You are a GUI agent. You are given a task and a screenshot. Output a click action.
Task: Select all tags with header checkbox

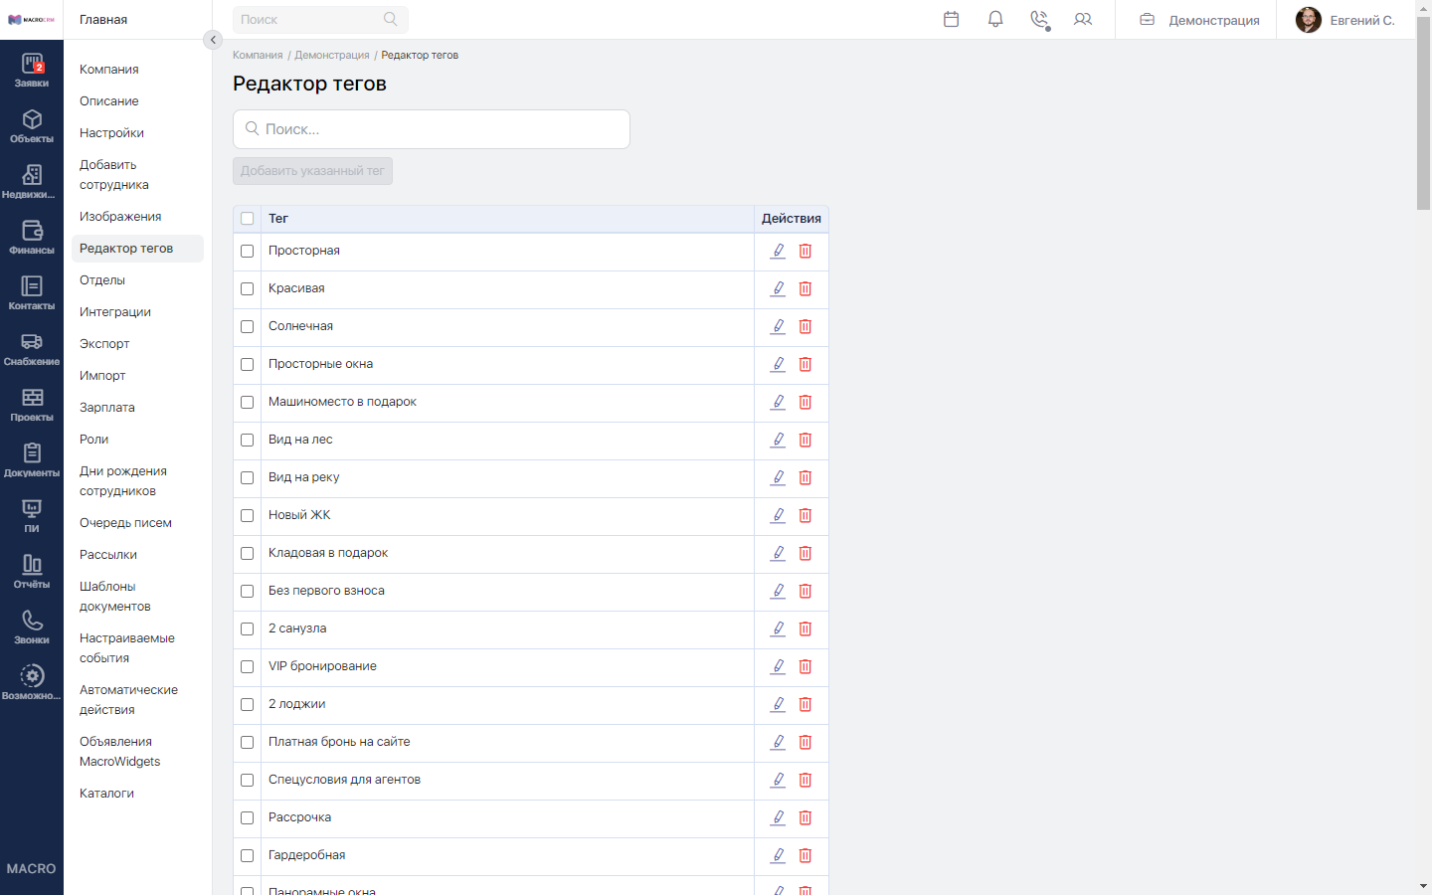[x=248, y=219]
